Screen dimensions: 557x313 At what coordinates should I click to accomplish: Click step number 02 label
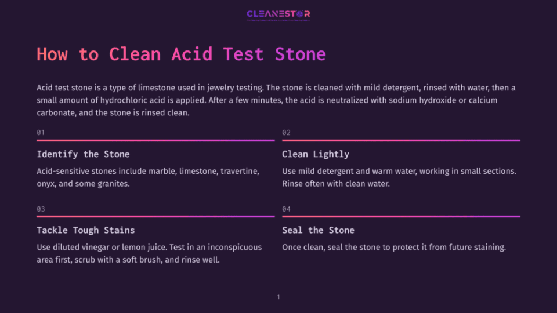(x=286, y=132)
